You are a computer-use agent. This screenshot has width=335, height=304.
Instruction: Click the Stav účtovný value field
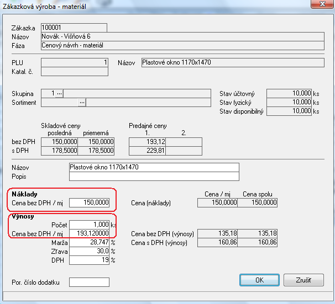click(x=289, y=93)
